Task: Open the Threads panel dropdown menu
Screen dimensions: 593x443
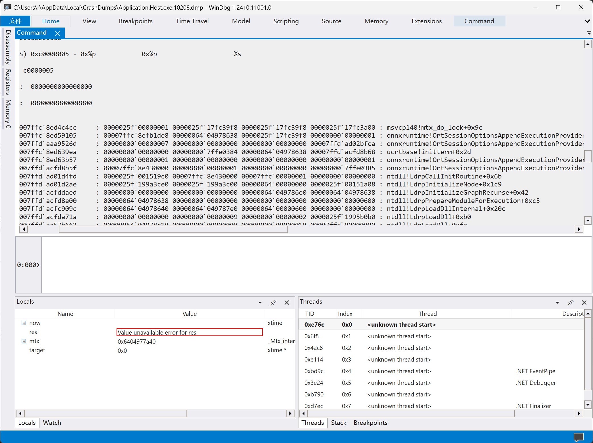Action: pos(557,303)
